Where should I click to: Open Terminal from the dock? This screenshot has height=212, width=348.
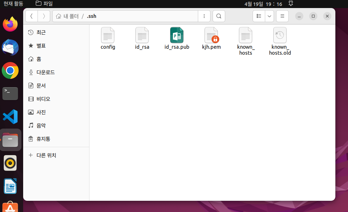[x=10, y=94]
